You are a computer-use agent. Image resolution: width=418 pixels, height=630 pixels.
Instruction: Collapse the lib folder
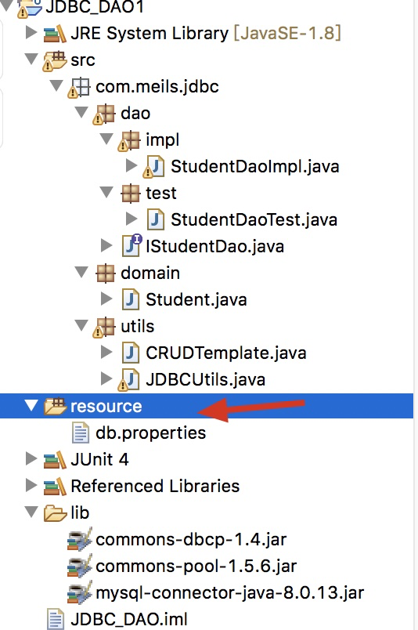31,512
